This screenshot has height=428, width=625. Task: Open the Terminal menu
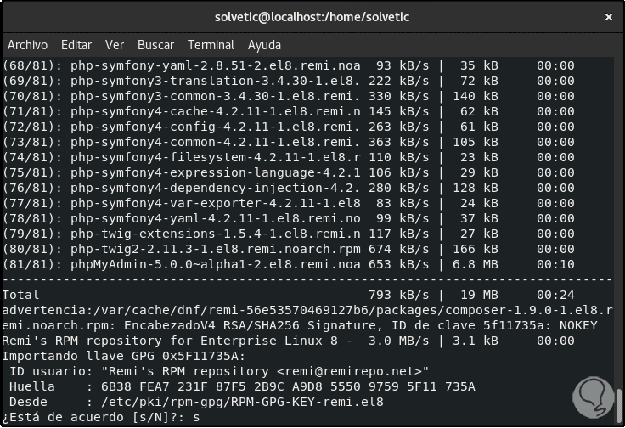click(x=211, y=45)
